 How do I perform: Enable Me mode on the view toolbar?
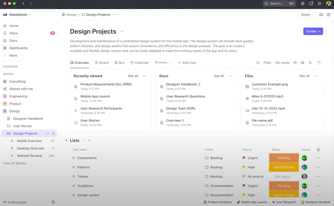coord(282,62)
